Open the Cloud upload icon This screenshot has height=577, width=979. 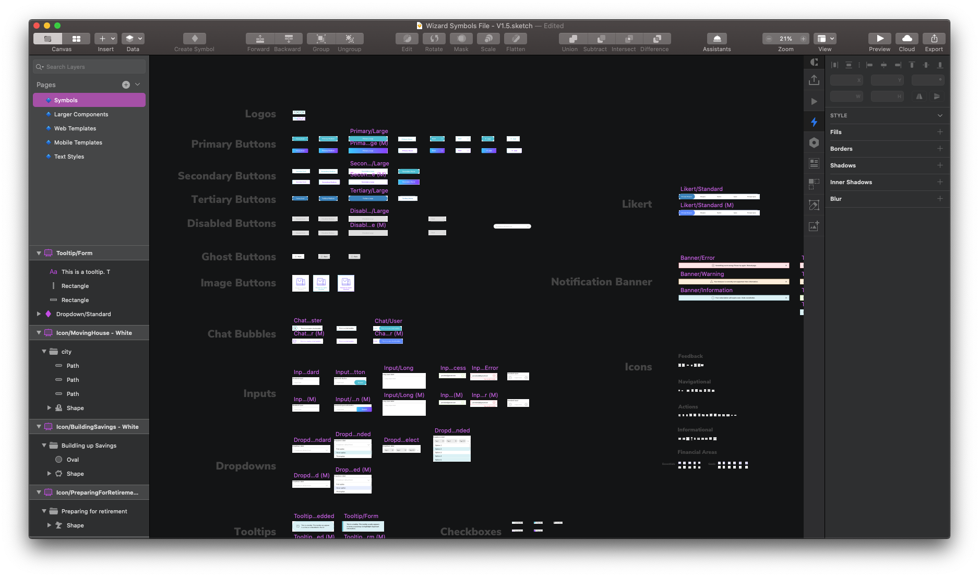(907, 39)
